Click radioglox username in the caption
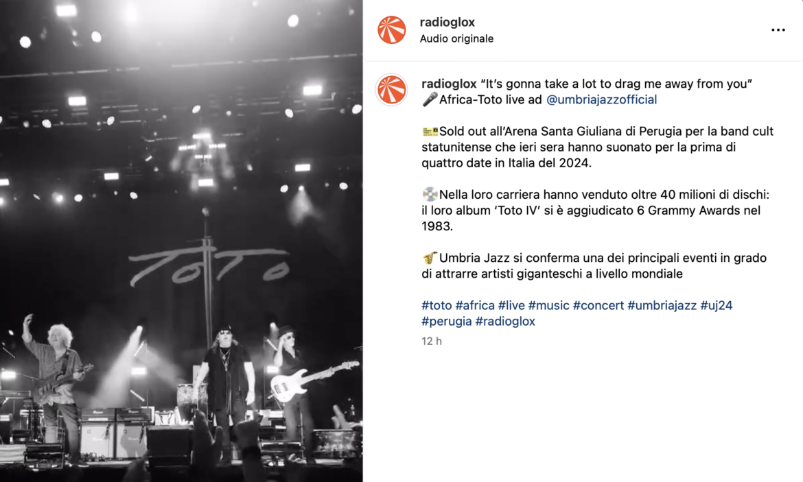 (449, 84)
